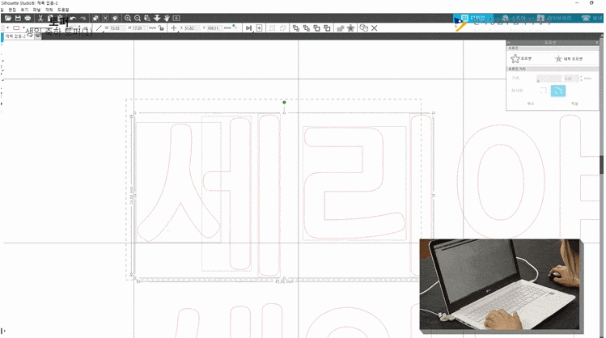Zoom in with the magnifier plus icon
This screenshot has height=338, width=606.
tap(128, 18)
